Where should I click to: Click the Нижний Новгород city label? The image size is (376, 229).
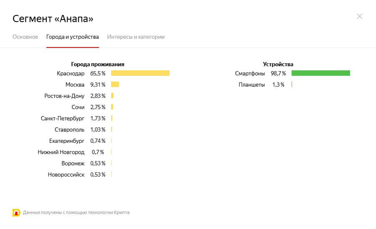pyautogui.click(x=61, y=152)
